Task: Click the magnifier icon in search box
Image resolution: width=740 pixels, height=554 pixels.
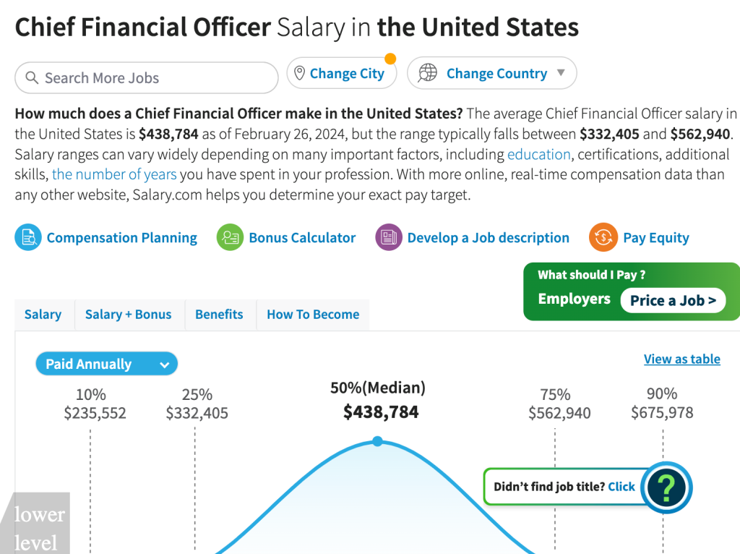Action: click(x=32, y=78)
